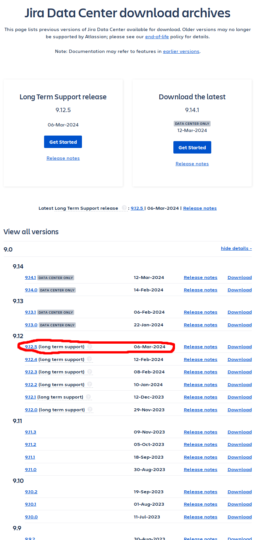
Task: Open version 9.13.1 link
Action: tap(30, 312)
